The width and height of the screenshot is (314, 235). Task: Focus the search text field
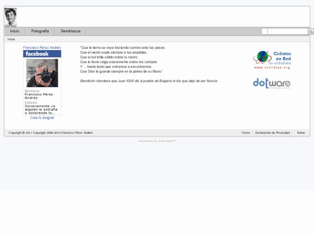tap(288, 31)
